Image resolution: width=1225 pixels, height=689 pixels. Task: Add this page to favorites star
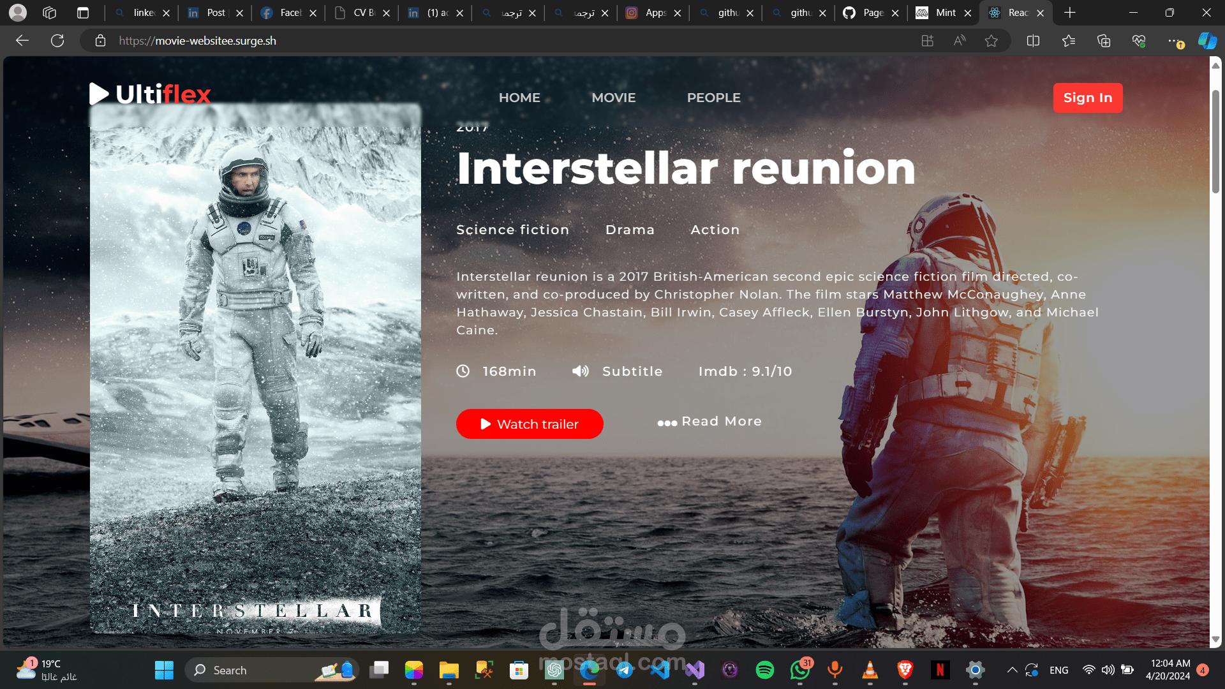991,41
